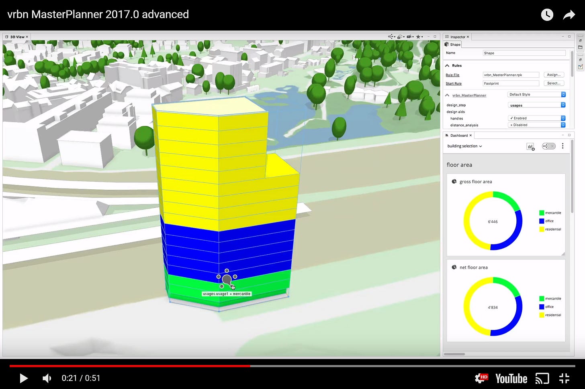This screenshot has height=389, width=585.
Task: Play the video with the play button
Action: [x=23, y=378]
